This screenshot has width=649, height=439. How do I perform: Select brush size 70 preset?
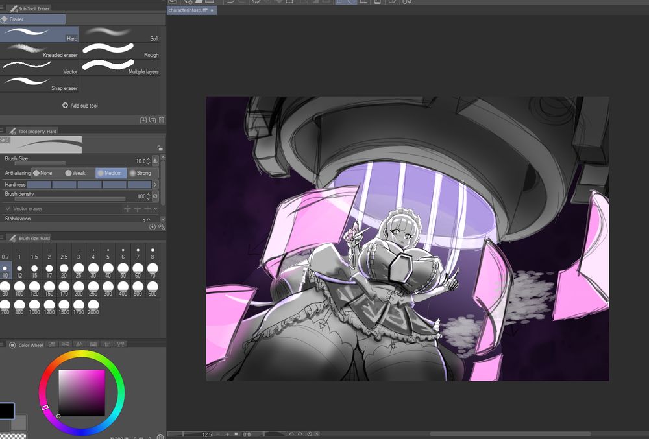pyautogui.click(x=153, y=271)
